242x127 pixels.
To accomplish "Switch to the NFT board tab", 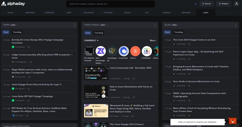I will coord(147,13).
